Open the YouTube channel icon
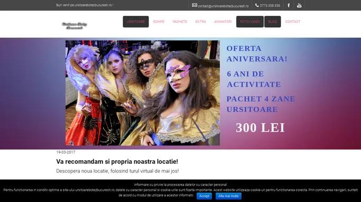Screen dimensions: 361x202 tap(299, 5)
